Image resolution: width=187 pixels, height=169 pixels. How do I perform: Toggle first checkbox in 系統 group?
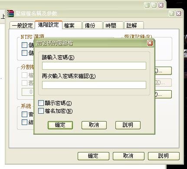point(24,115)
